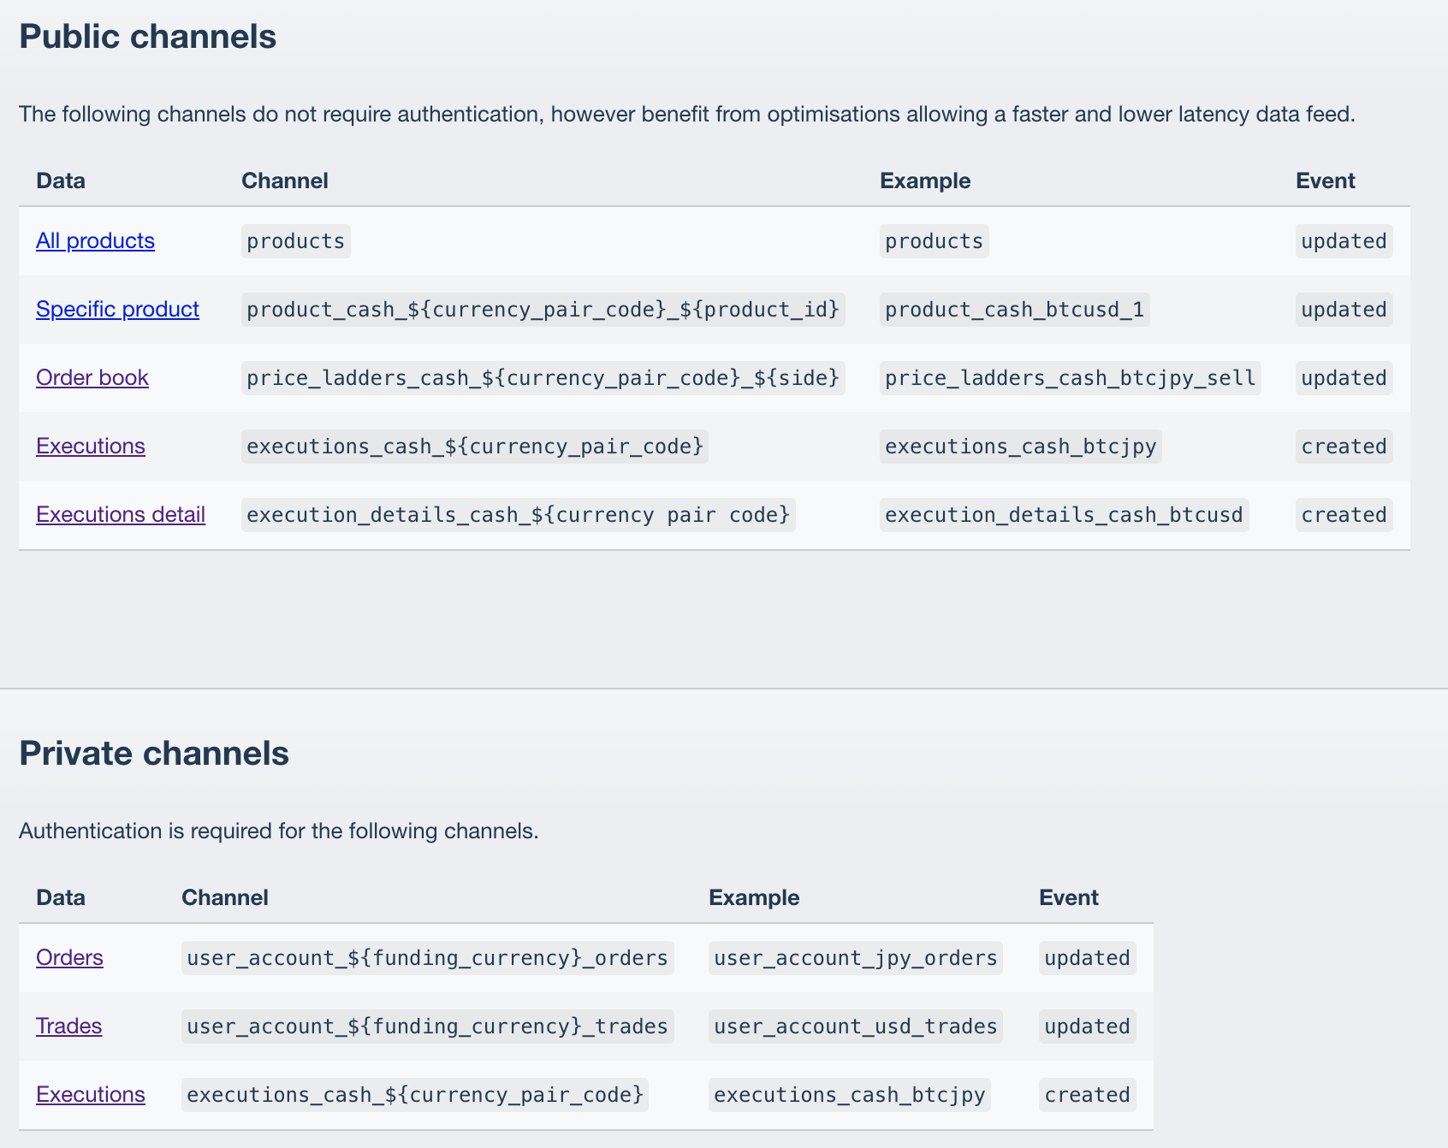Click the Authentication is required sentence
The height and width of the screenshot is (1148, 1448).
click(x=279, y=831)
